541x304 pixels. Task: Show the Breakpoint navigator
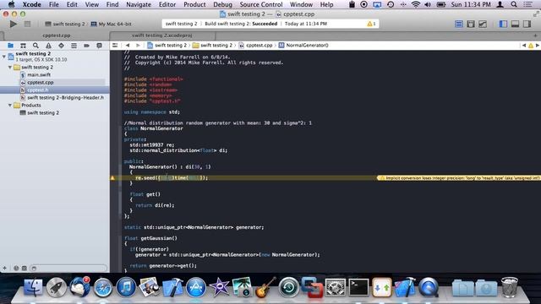pyautogui.click(x=86, y=46)
